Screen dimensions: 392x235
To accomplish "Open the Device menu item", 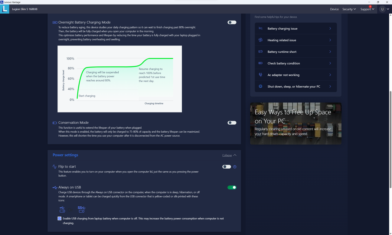I will 334,9.
